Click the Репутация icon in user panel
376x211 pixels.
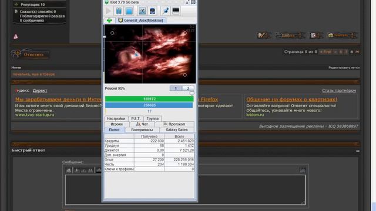[x=16, y=5]
